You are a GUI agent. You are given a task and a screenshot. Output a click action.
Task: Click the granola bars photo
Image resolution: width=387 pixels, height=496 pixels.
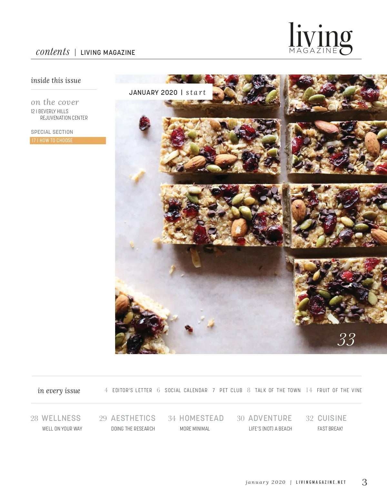pyautogui.click(x=251, y=214)
